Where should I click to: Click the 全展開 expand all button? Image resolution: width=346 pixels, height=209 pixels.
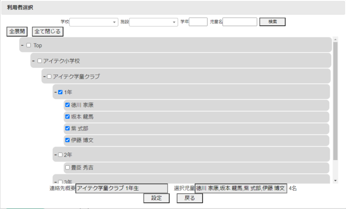pyautogui.click(x=17, y=31)
